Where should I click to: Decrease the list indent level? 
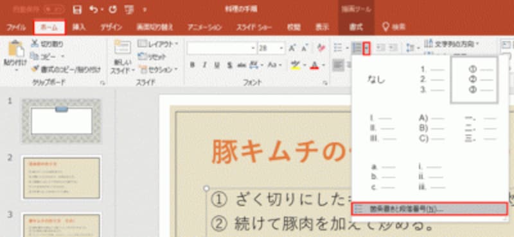pos(380,49)
